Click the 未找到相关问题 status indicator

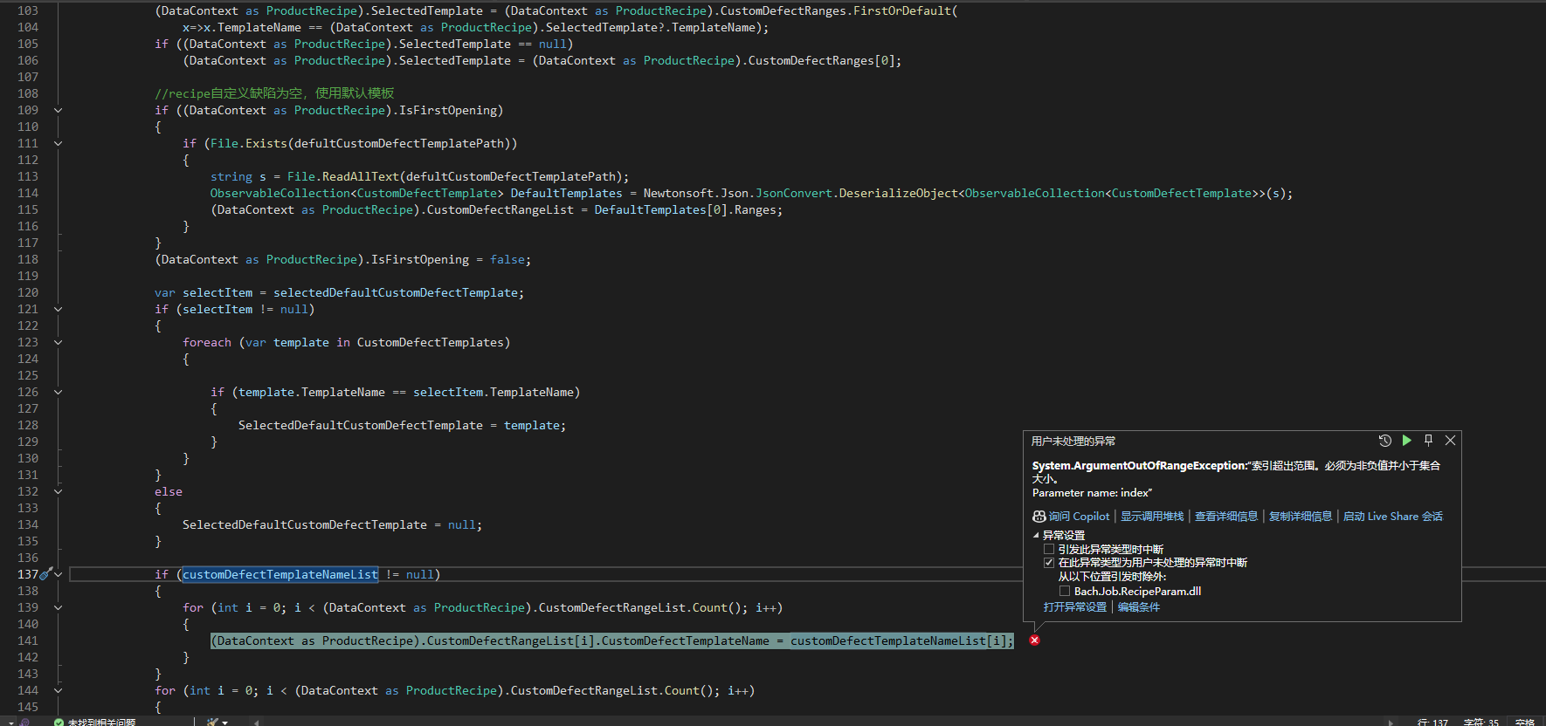95,722
